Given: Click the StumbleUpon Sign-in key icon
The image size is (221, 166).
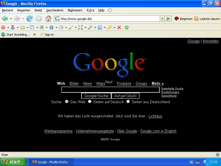Looking at the screenshot, I should click(42, 34).
